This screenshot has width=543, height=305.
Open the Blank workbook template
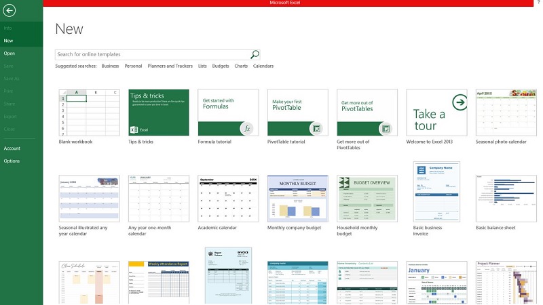point(87,113)
